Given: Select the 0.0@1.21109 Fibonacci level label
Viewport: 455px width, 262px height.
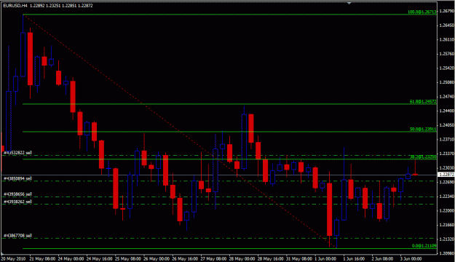Looking at the screenshot, I should [x=424, y=246].
